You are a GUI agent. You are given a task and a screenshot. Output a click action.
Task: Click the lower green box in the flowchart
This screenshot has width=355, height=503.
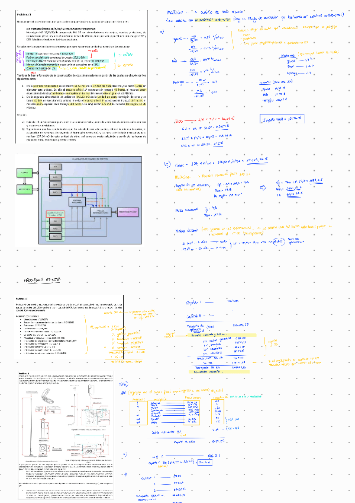pyautogui.click(x=24, y=189)
